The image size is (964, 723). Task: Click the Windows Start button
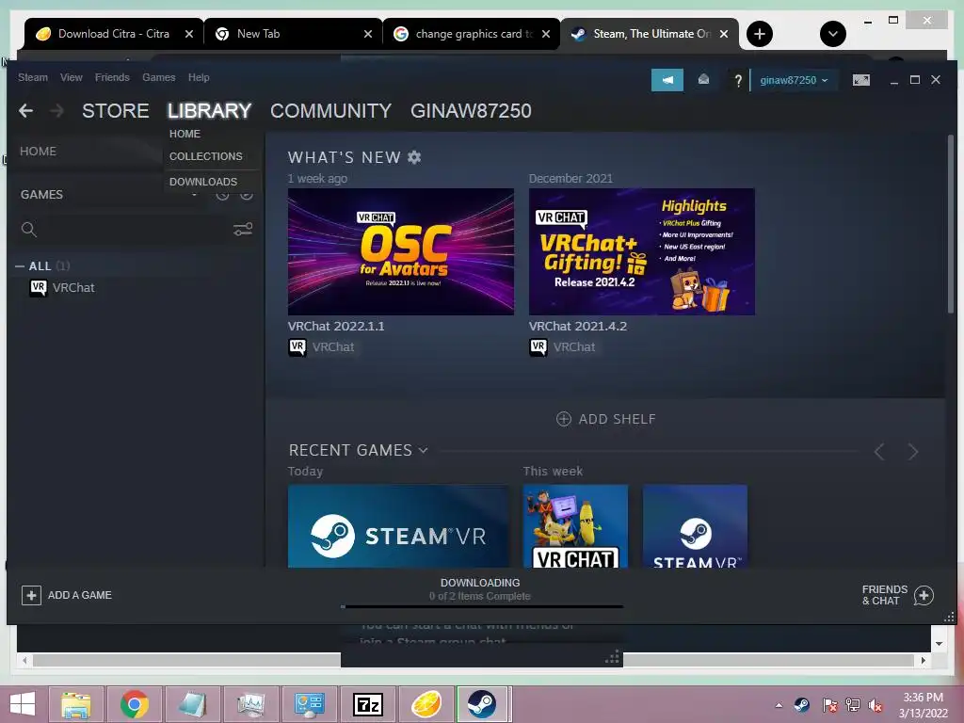click(x=23, y=704)
